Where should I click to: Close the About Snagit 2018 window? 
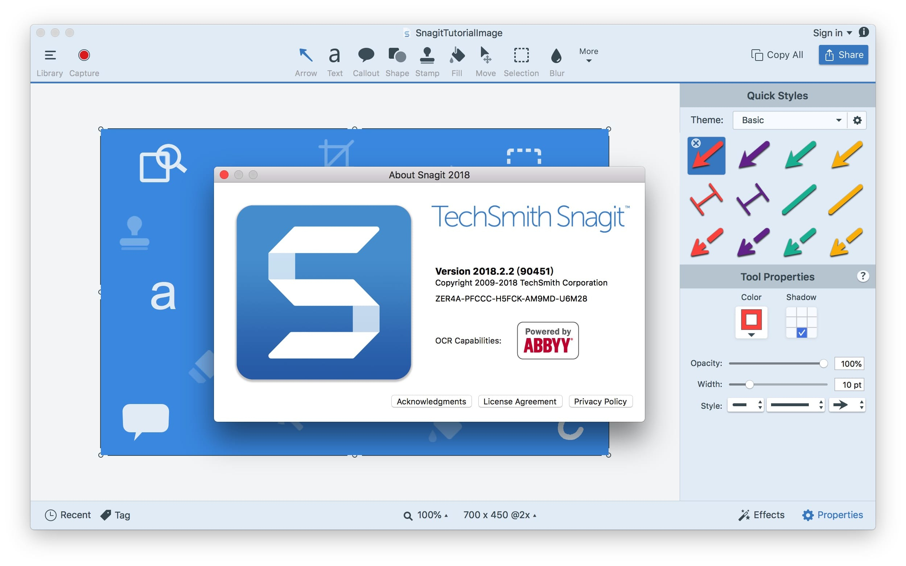pos(224,175)
